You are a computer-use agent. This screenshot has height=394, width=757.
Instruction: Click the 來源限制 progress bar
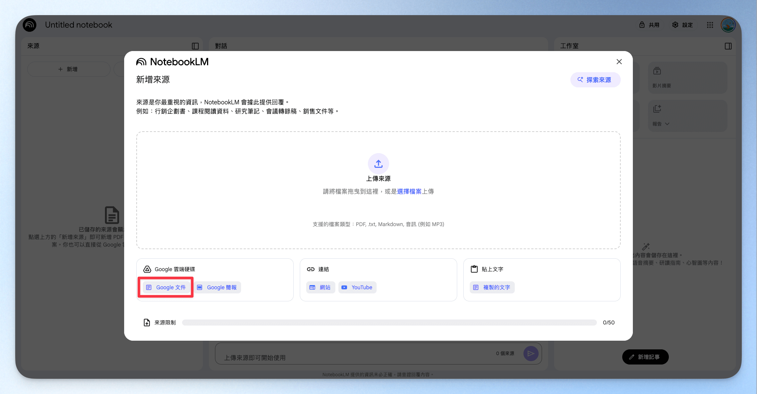389,323
